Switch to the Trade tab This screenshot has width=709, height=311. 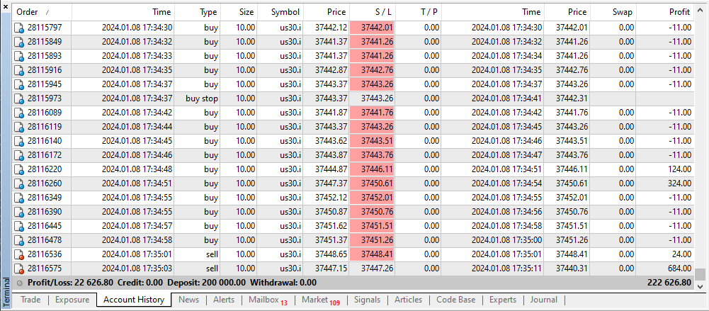coord(30,300)
